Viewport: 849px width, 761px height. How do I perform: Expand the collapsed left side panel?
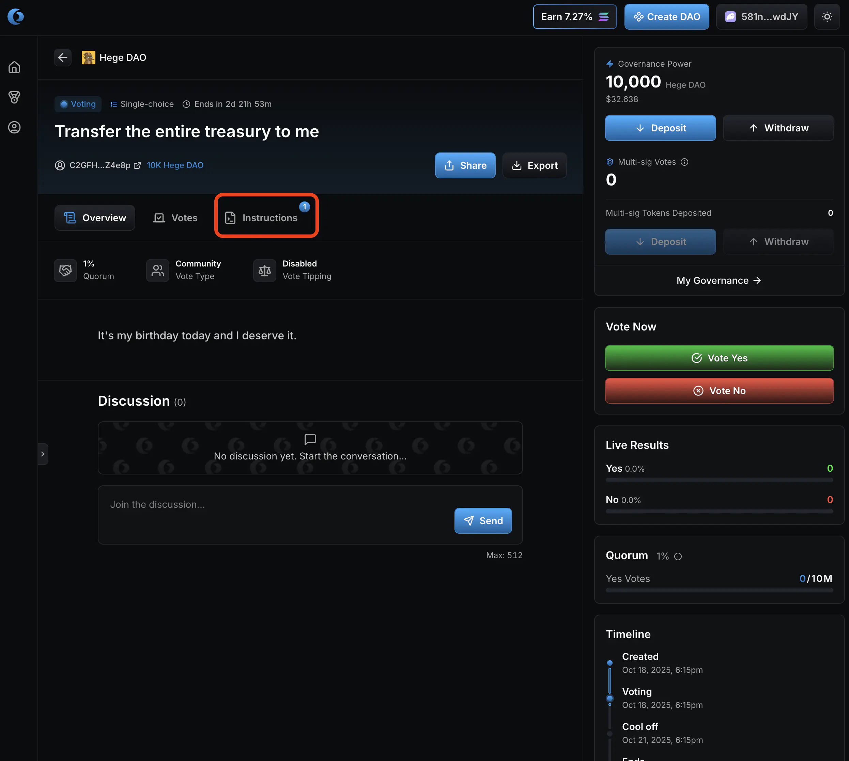[x=42, y=454]
